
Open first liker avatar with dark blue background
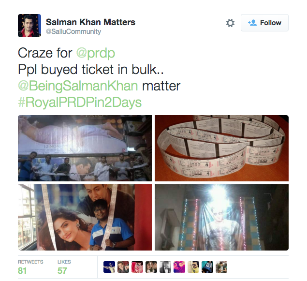tap(109, 267)
